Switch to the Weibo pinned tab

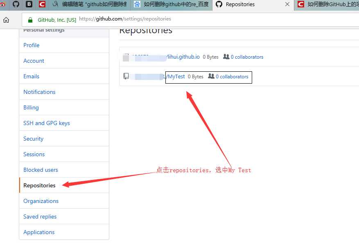coord(2,5)
